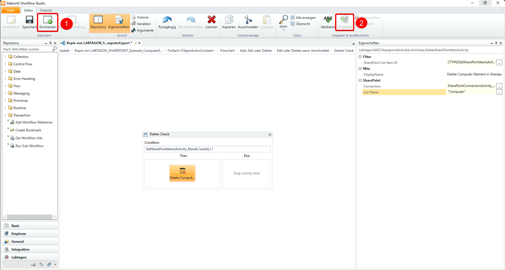This screenshot has height=270, width=505.
Task: Toggle the Repository panel view button
Action: click(98, 22)
